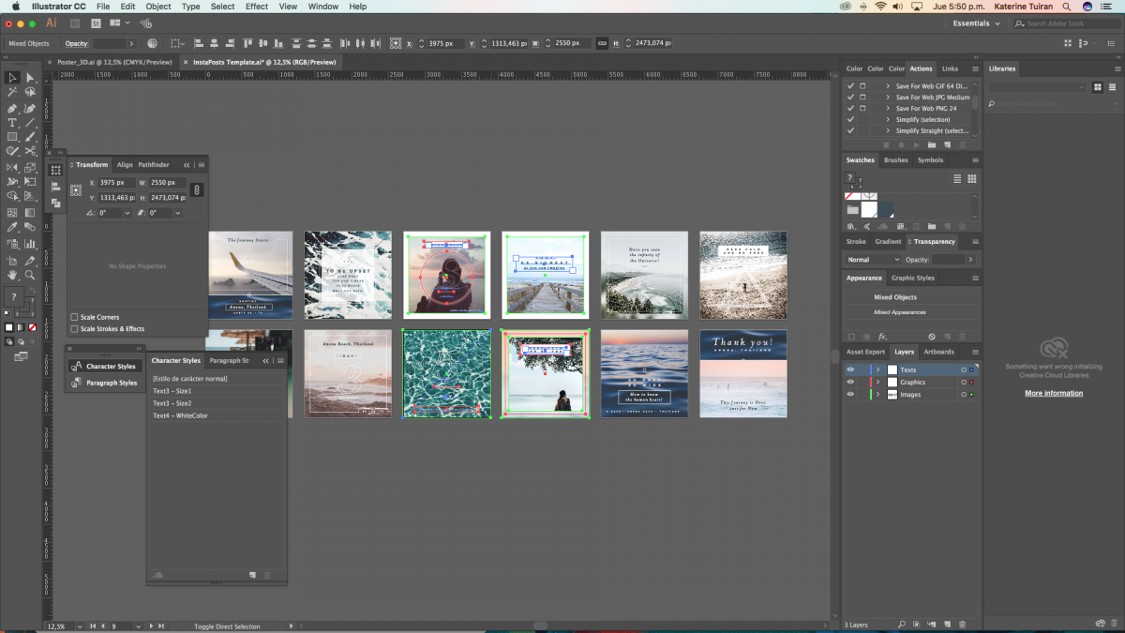Choose the Scissors tool

pos(30,151)
